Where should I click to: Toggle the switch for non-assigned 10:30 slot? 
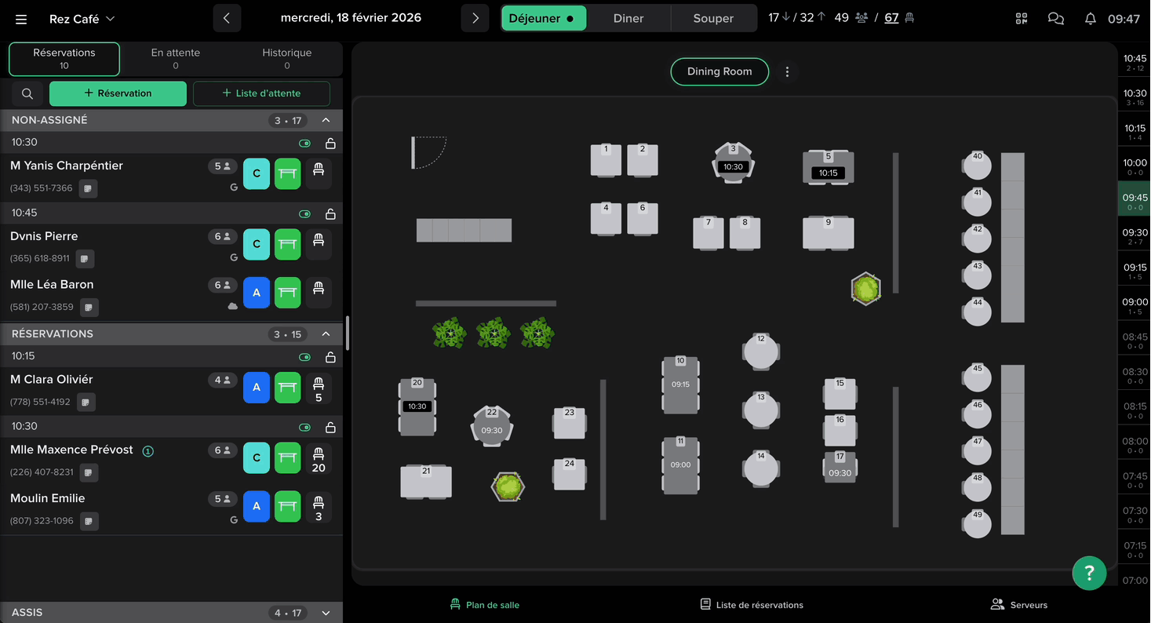pyautogui.click(x=305, y=144)
